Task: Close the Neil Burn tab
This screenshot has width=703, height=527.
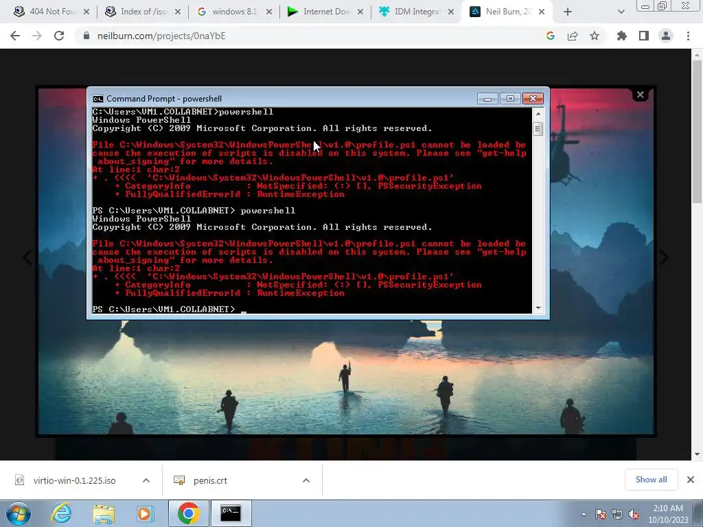Action: (542, 12)
